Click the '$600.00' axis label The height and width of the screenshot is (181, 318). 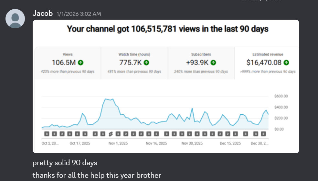coord(281,96)
